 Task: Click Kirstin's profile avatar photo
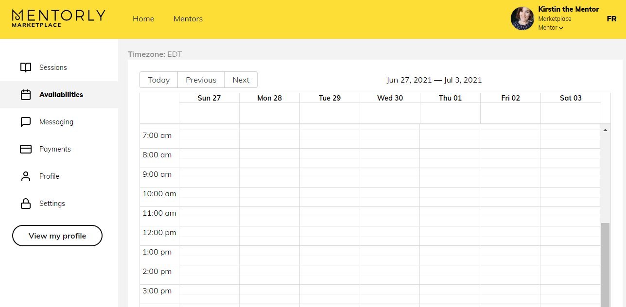tap(522, 18)
